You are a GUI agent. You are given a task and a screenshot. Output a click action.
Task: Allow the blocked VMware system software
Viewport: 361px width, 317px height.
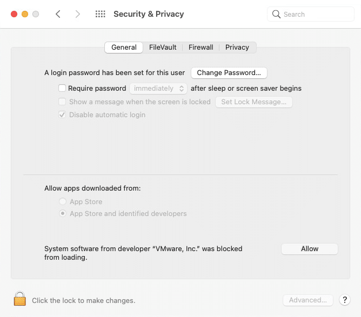click(310, 249)
